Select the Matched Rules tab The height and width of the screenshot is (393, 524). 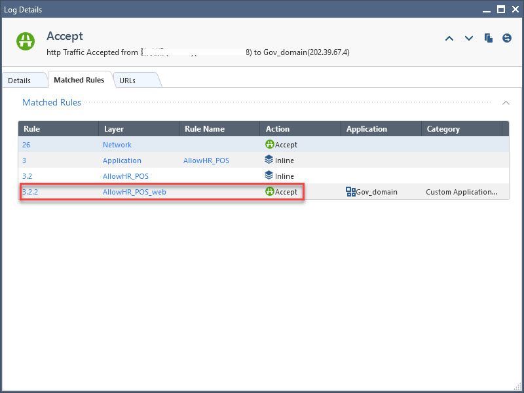coord(79,80)
